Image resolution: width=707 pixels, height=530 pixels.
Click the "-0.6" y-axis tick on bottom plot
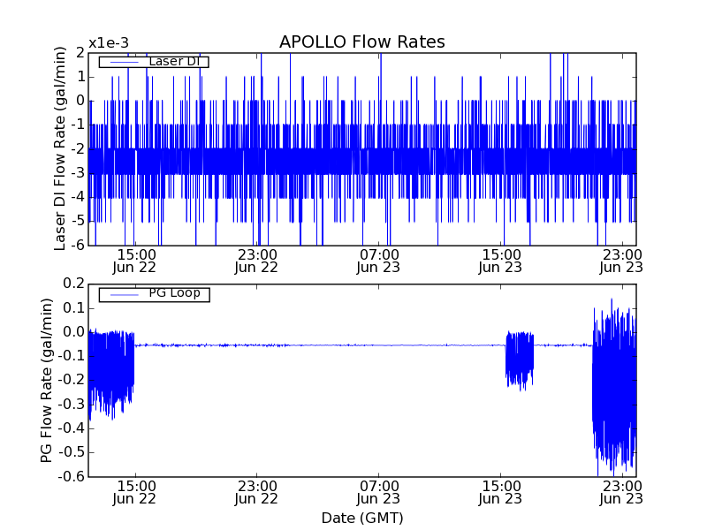point(71,476)
